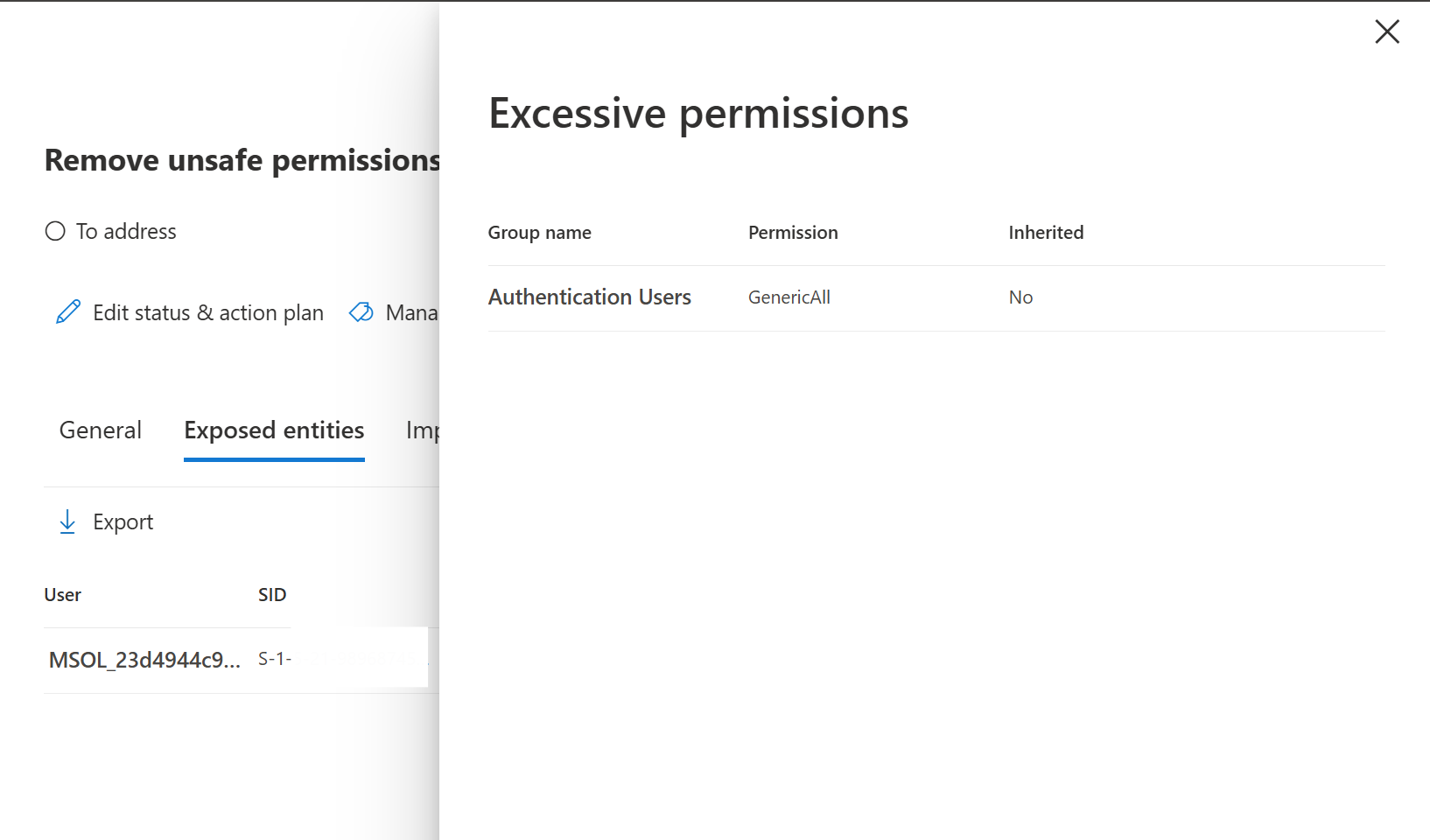The height and width of the screenshot is (840, 1430).
Task: Click the SID value starting S-1-
Action: pos(275,659)
